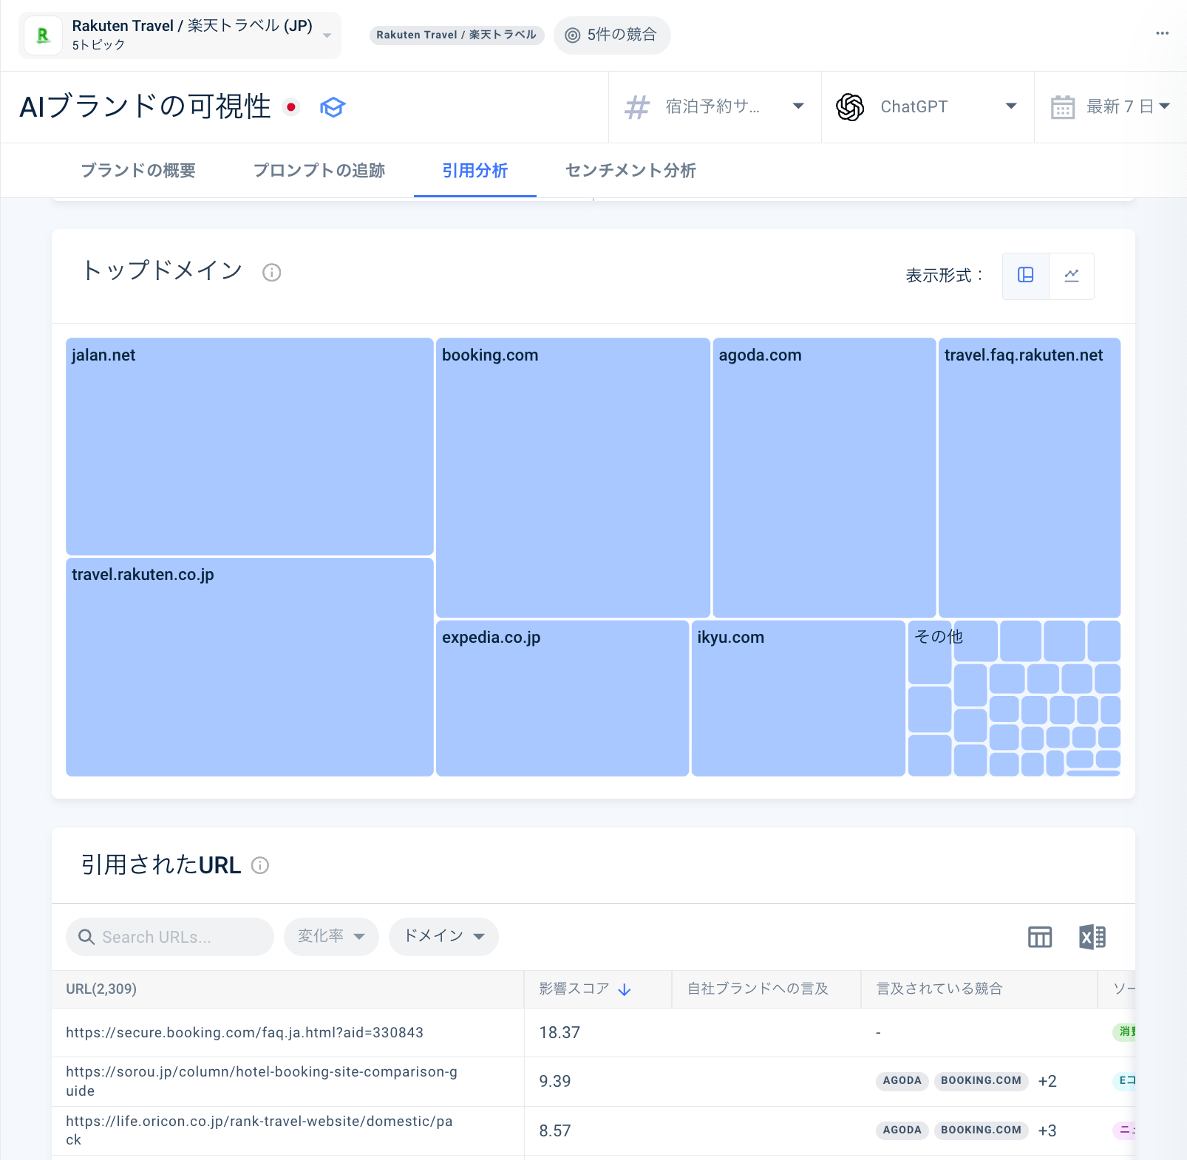Export URL list to Excel
This screenshot has width=1187, height=1160.
coord(1092,937)
